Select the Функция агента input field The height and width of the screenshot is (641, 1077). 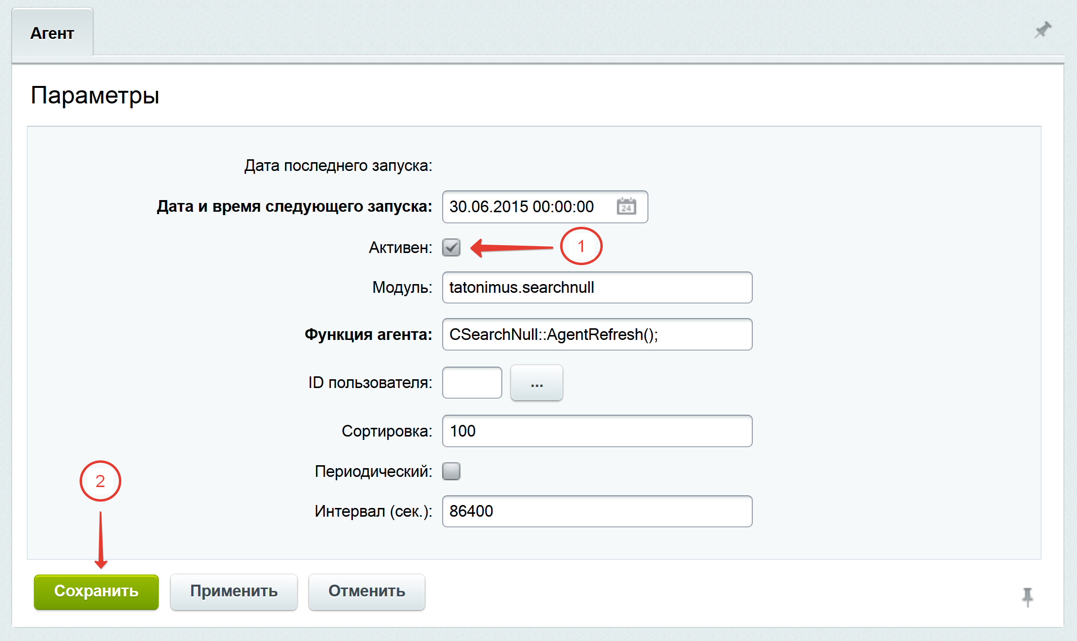597,335
